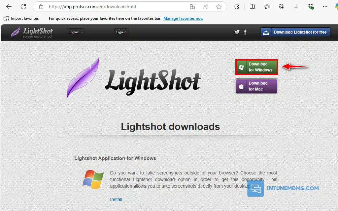Click the Twitter bird icon

[237, 32]
